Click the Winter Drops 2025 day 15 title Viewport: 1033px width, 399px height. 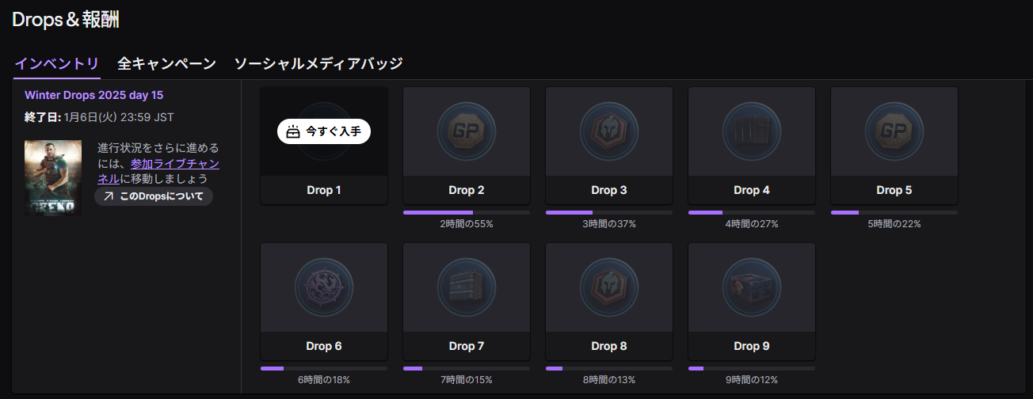tap(93, 95)
